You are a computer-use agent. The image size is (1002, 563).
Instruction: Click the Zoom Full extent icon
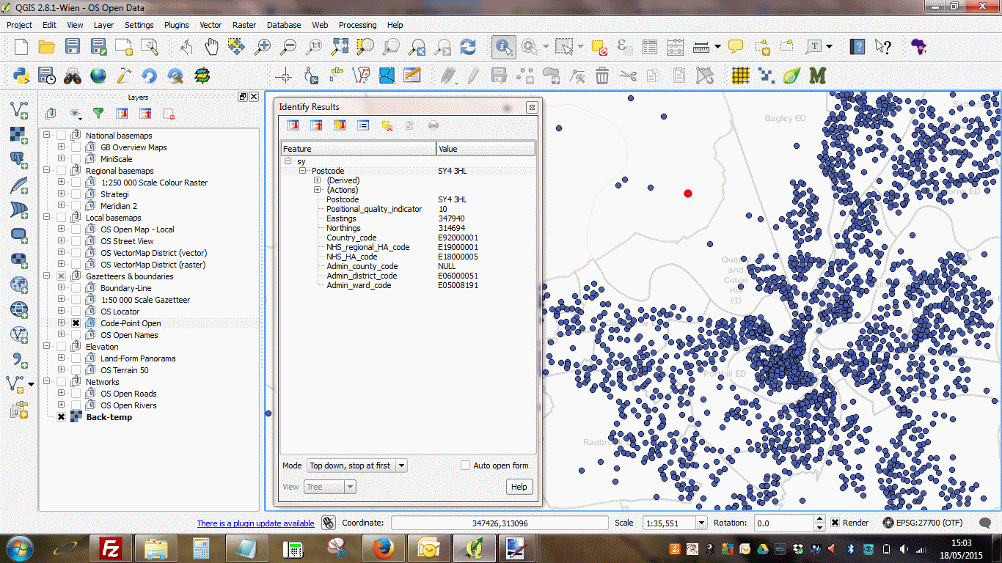pyautogui.click(x=340, y=47)
